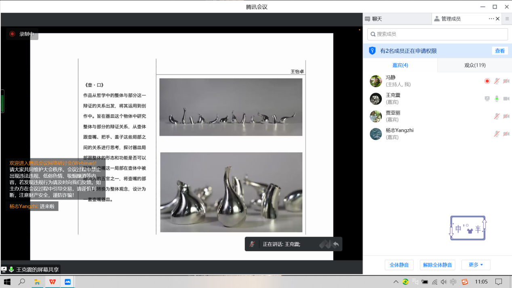The width and height of the screenshot is (512, 288).
Task: Mute 王克震's active microphone
Action: coord(497,99)
